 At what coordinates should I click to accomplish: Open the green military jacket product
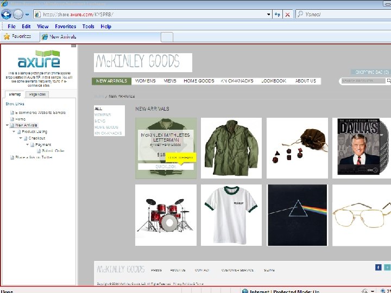click(231, 148)
